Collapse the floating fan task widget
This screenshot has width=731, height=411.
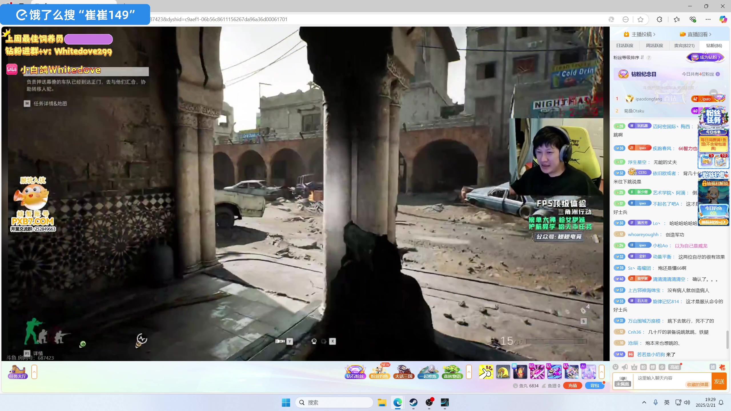coord(713,93)
